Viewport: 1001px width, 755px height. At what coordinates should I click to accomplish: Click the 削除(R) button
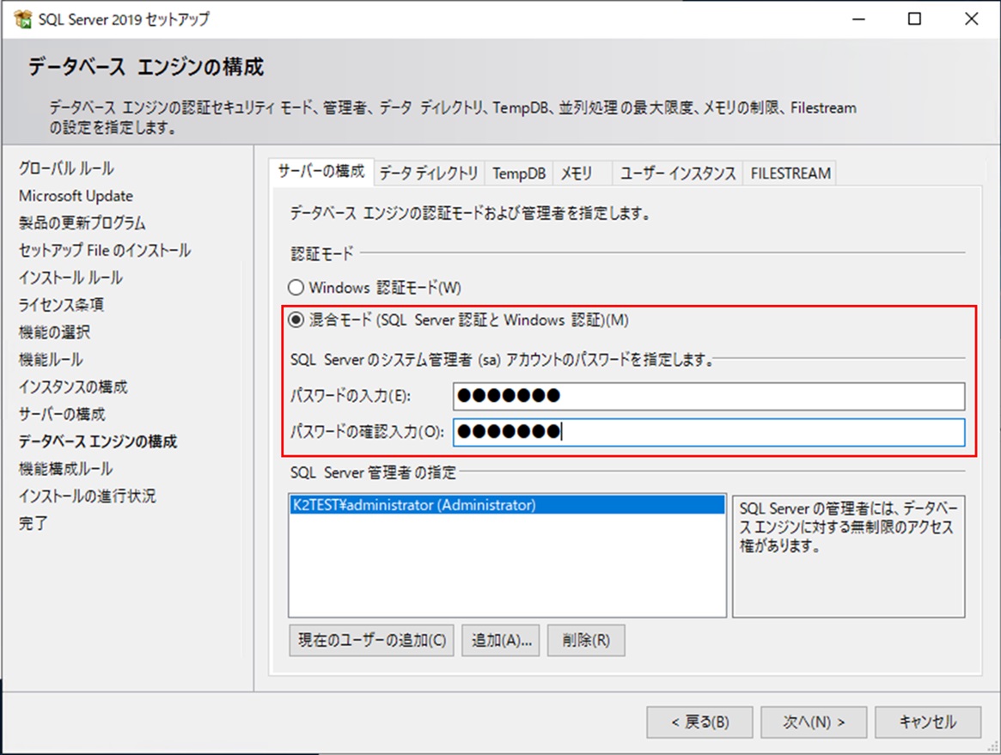coord(586,641)
